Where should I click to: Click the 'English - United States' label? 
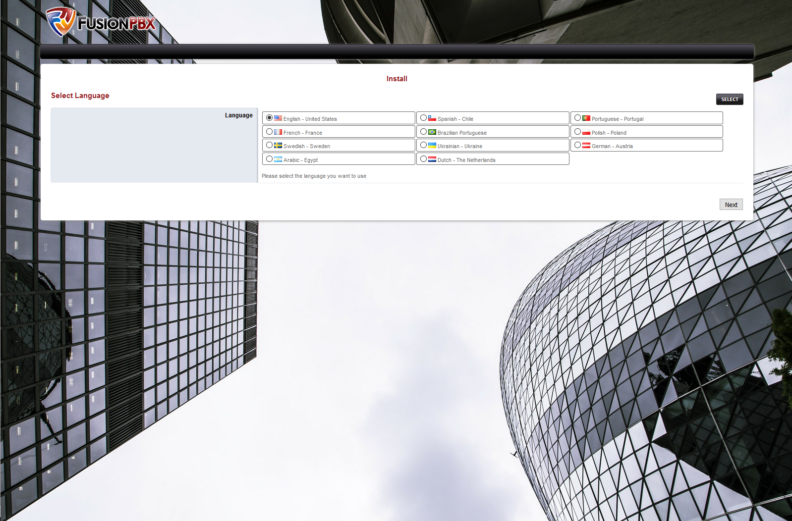tap(310, 119)
